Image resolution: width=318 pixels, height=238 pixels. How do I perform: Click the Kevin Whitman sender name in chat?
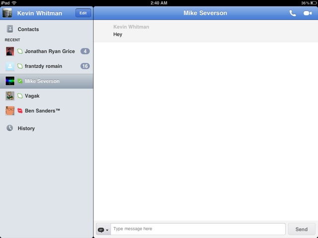point(131,27)
